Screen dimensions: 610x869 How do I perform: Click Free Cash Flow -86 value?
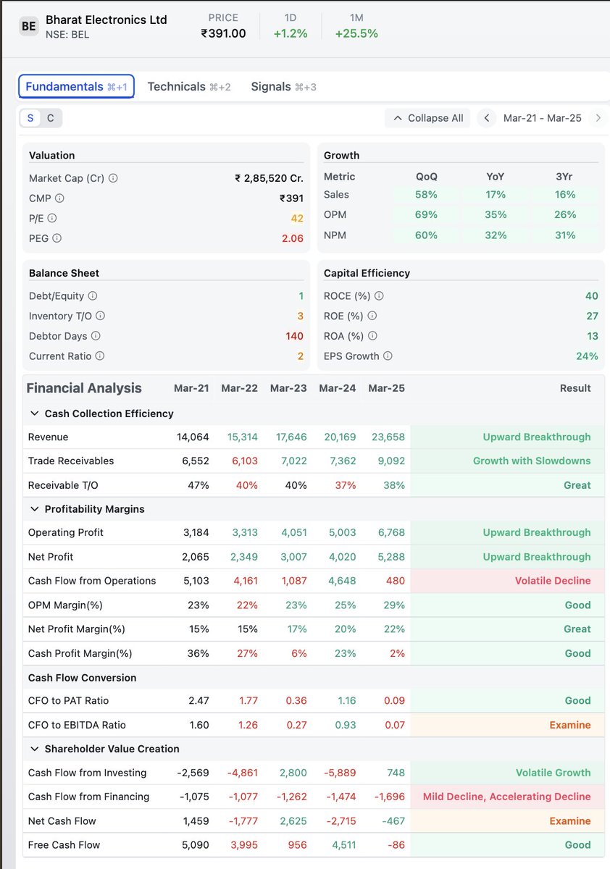[395, 845]
